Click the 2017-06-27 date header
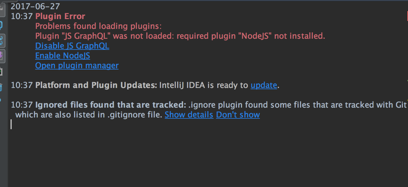 tap(35, 6)
